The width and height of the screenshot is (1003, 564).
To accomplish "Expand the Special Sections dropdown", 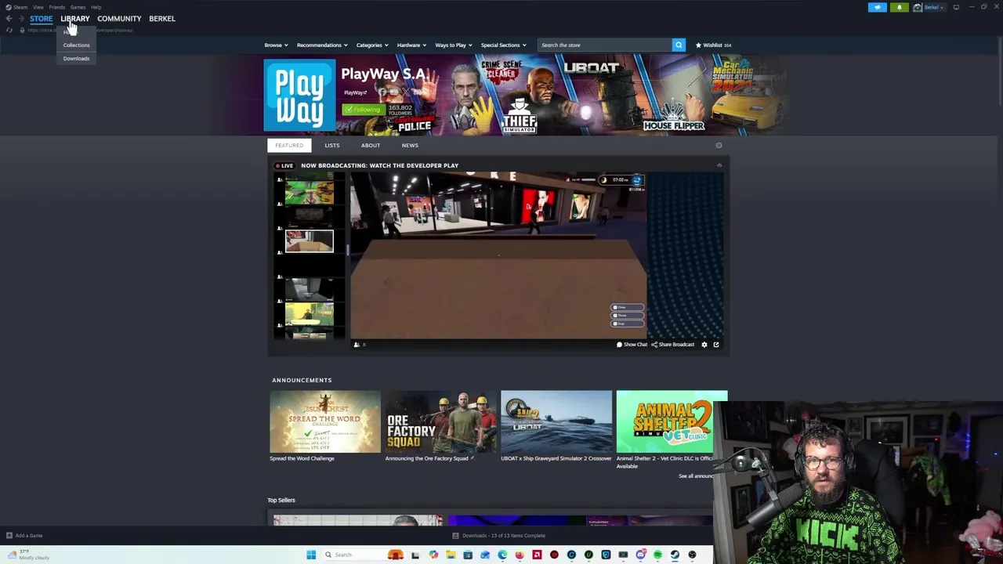I will 503,45.
